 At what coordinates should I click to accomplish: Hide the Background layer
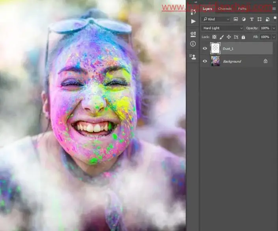pos(205,61)
